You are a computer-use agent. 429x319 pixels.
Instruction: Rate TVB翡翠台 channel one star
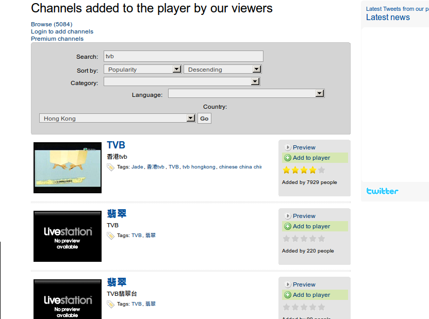287,308
